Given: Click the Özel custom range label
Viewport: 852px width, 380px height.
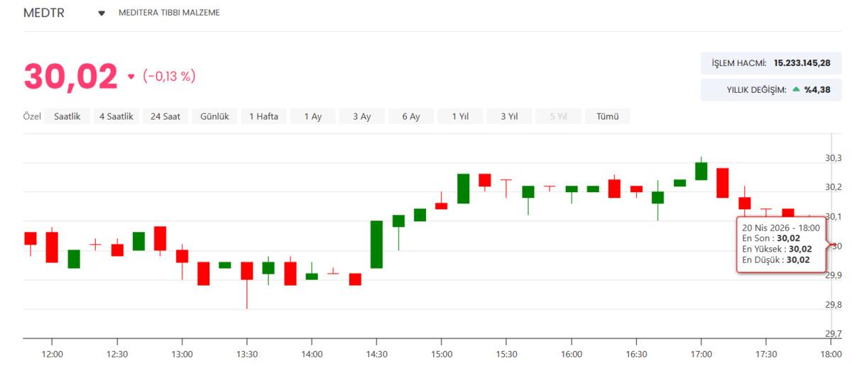Looking at the screenshot, I should (x=32, y=116).
